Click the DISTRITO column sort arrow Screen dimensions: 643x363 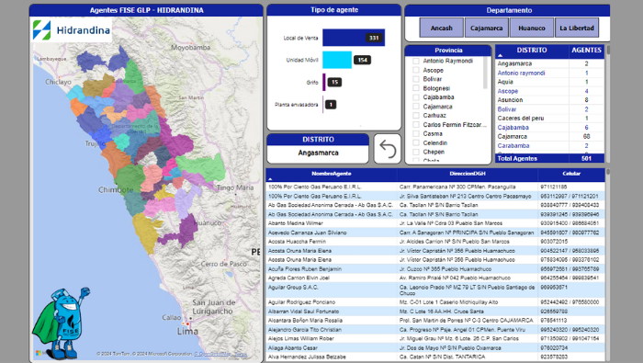click(500, 55)
